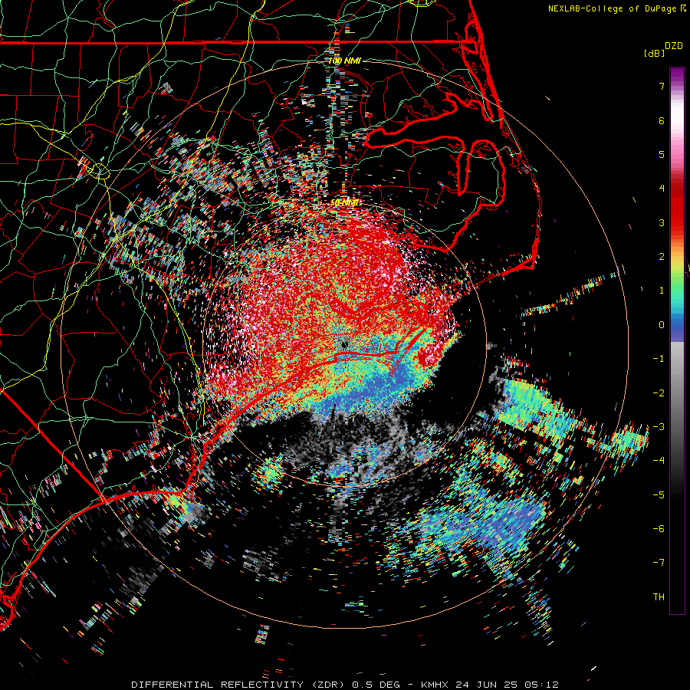This screenshot has width=690, height=690.
Task: Click the 0 value on the color scale
Action: point(662,325)
